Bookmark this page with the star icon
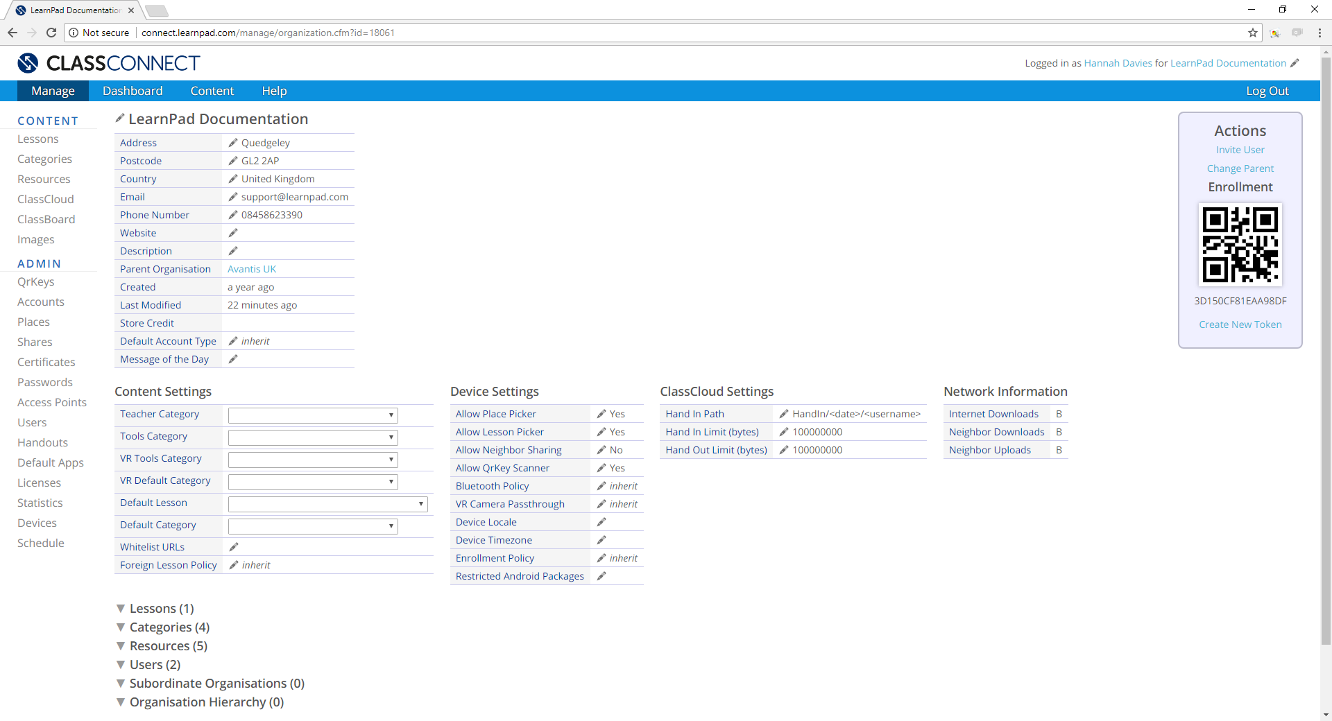Image resolution: width=1332 pixels, height=721 pixels. point(1253,33)
